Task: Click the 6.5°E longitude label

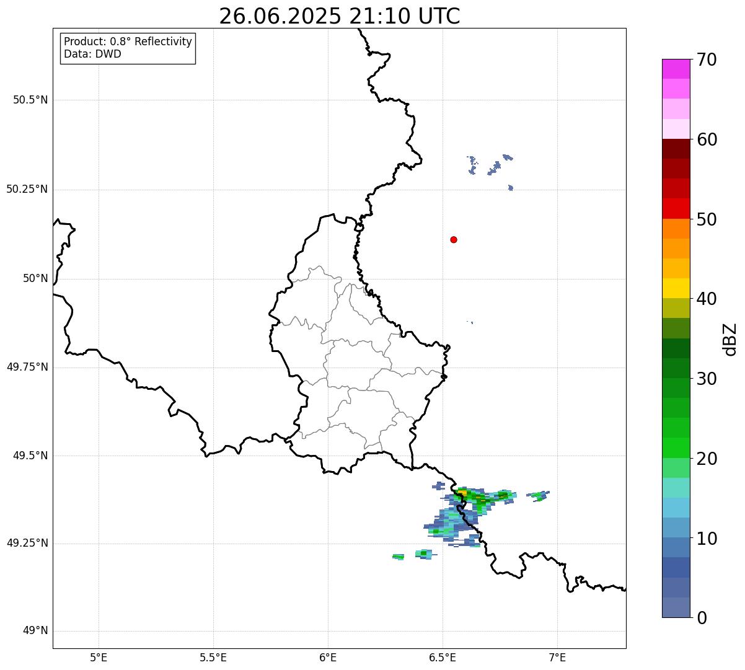Action: click(443, 658)
